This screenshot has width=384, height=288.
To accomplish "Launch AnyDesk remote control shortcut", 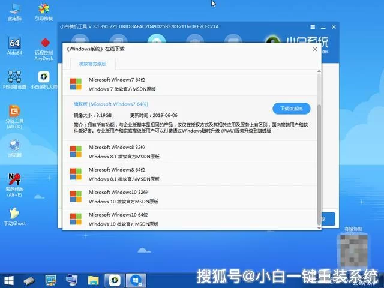I will (44, 46).
